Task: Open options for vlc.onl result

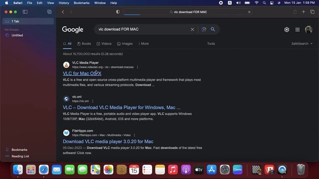Action: click(x=93, y=101)
